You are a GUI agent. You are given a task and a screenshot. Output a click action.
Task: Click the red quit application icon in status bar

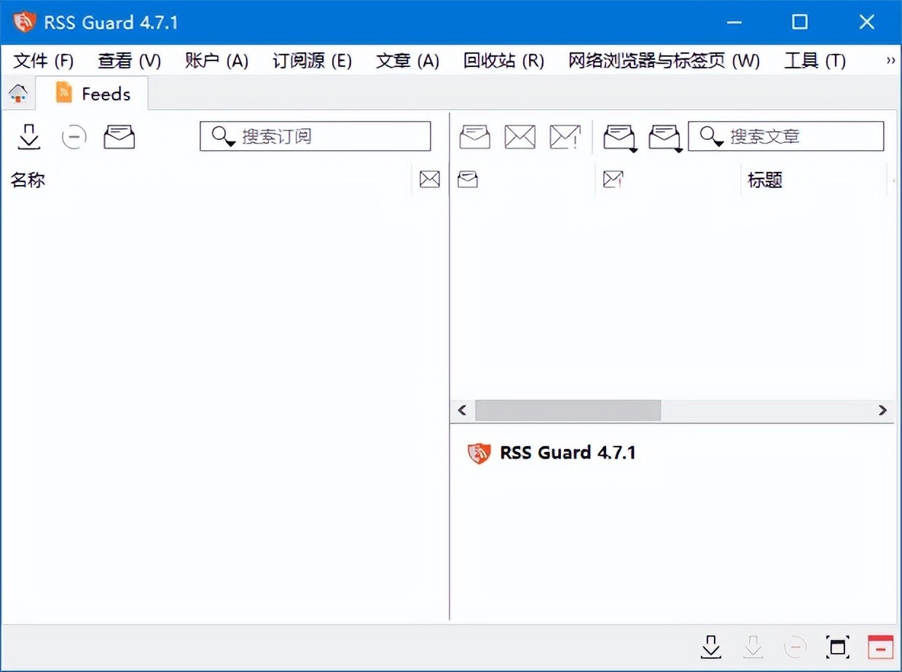(880, 646)
